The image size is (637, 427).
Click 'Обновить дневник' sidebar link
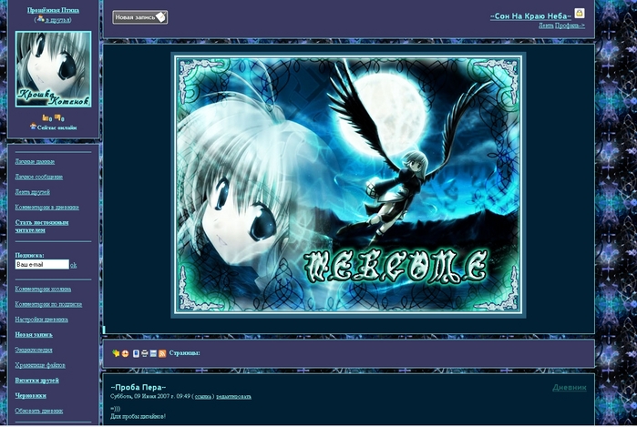[x=39, y=411]
